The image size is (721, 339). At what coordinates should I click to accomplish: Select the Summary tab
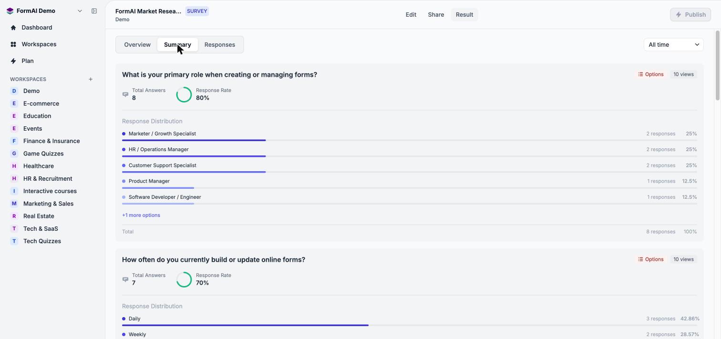[x=177, y=45]
